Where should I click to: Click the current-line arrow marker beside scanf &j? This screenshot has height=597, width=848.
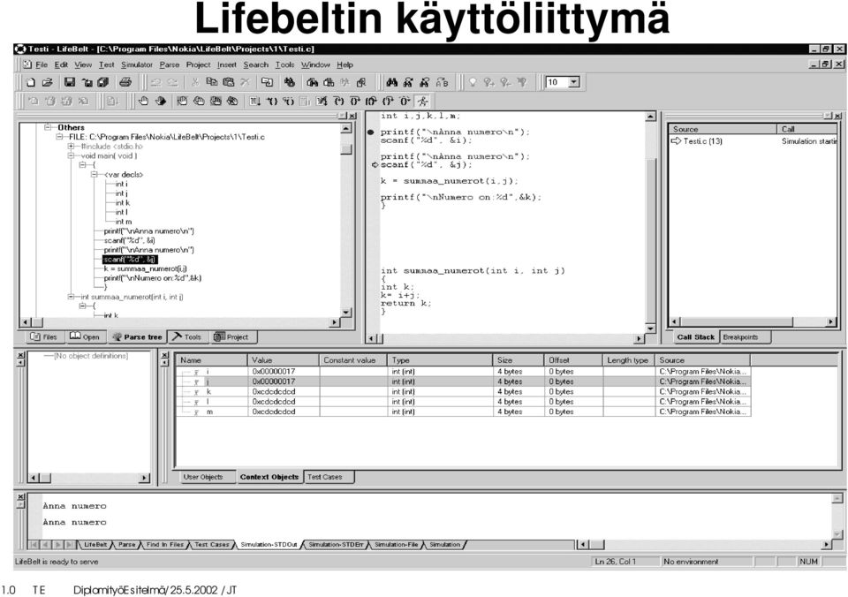click(375, 165)
